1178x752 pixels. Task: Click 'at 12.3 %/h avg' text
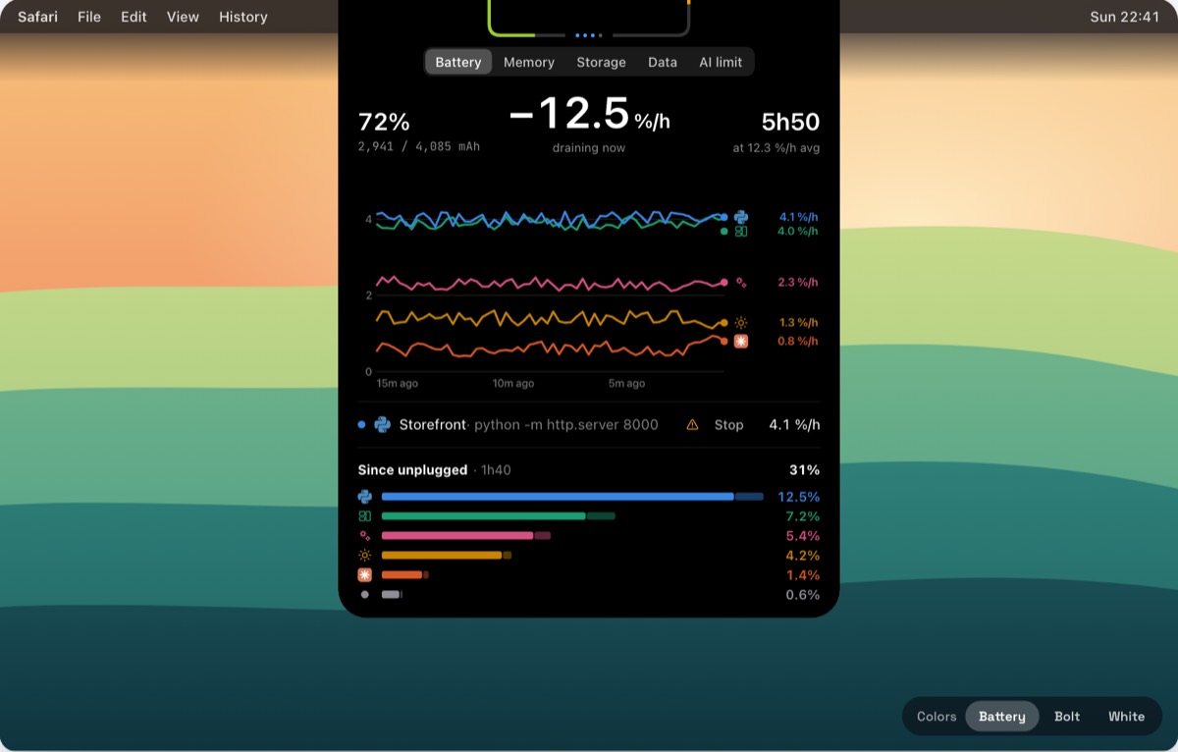coord(776,148)
